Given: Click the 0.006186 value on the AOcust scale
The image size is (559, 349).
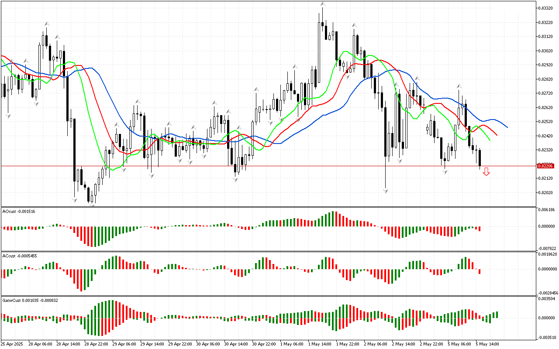Looking at the screenshot, I should pyautogui.click(x=546, y=210).
